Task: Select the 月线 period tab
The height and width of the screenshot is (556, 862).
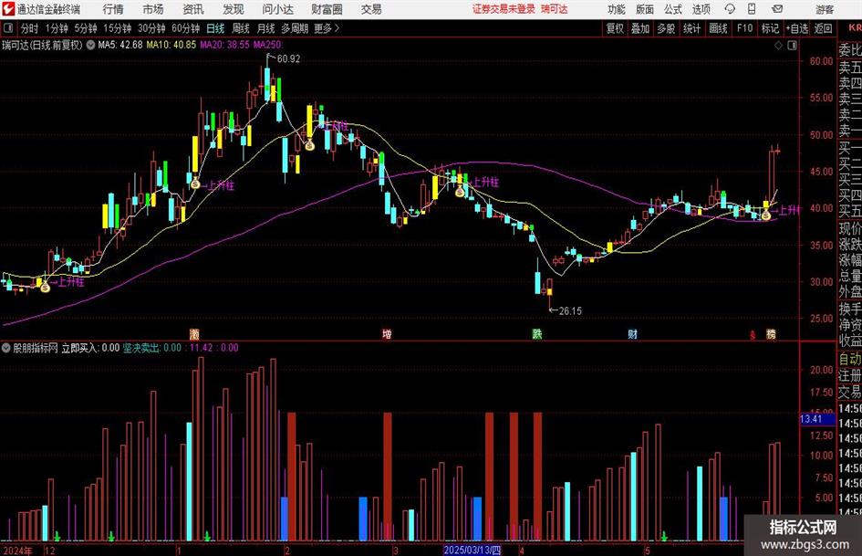Action: (x=265, y=28)
